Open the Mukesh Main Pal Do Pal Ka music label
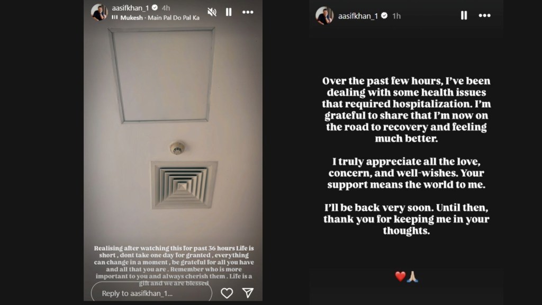This screenshot has width=542, height=305. [160, 17]
